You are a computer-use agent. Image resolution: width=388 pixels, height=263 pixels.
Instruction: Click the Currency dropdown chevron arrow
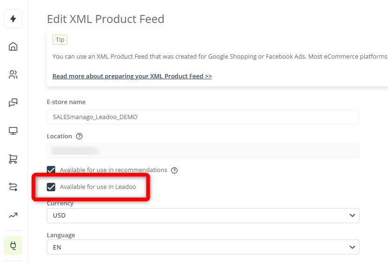[x=352, y=215]
